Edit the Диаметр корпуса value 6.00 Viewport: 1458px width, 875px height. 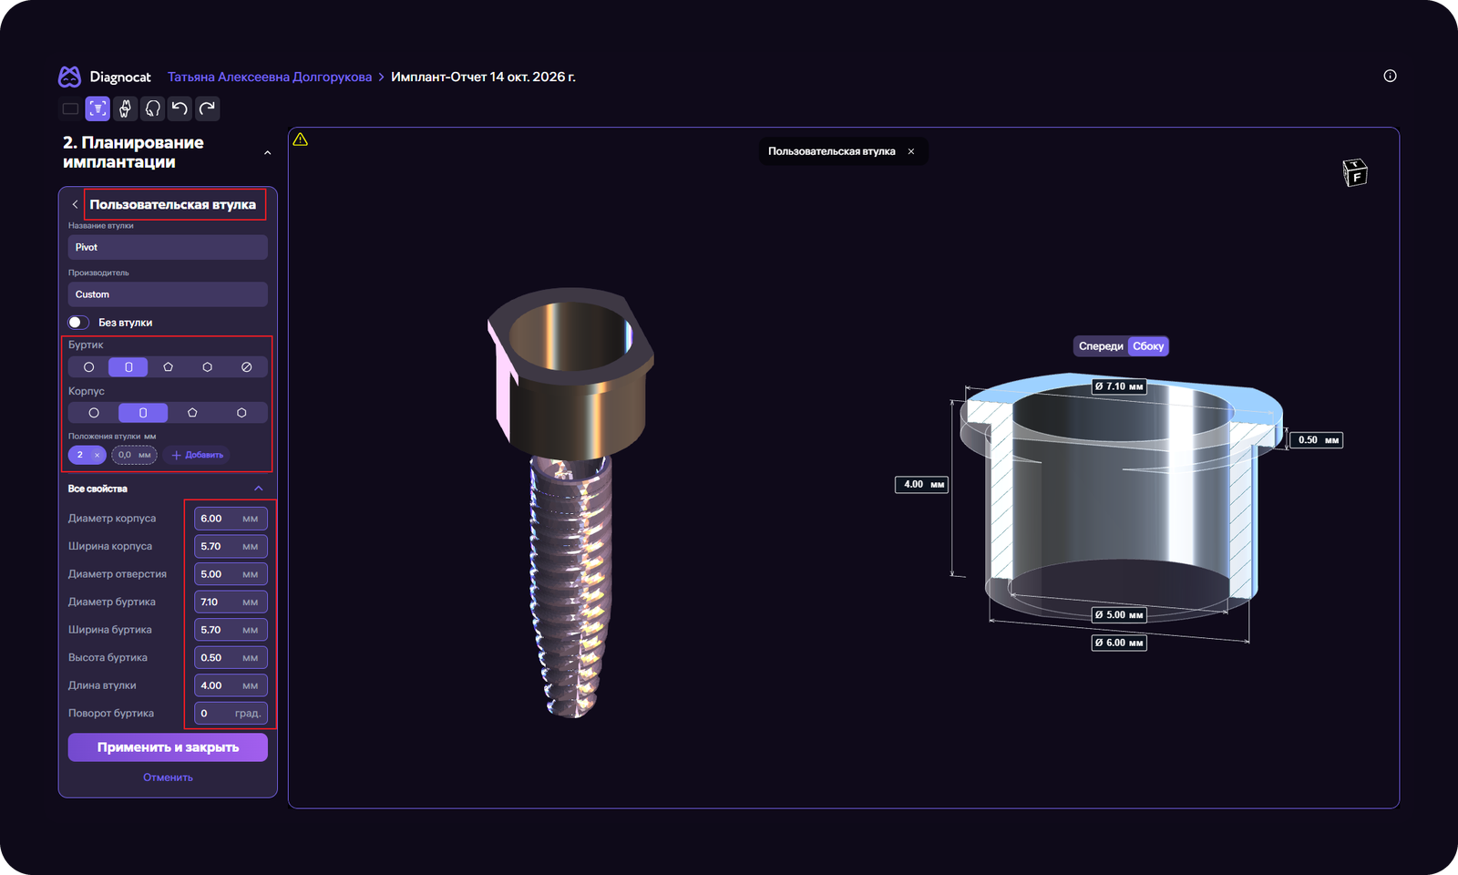[231, 519]
